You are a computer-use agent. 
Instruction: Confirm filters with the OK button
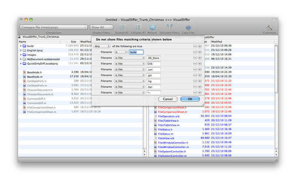[x=190, y=99]
